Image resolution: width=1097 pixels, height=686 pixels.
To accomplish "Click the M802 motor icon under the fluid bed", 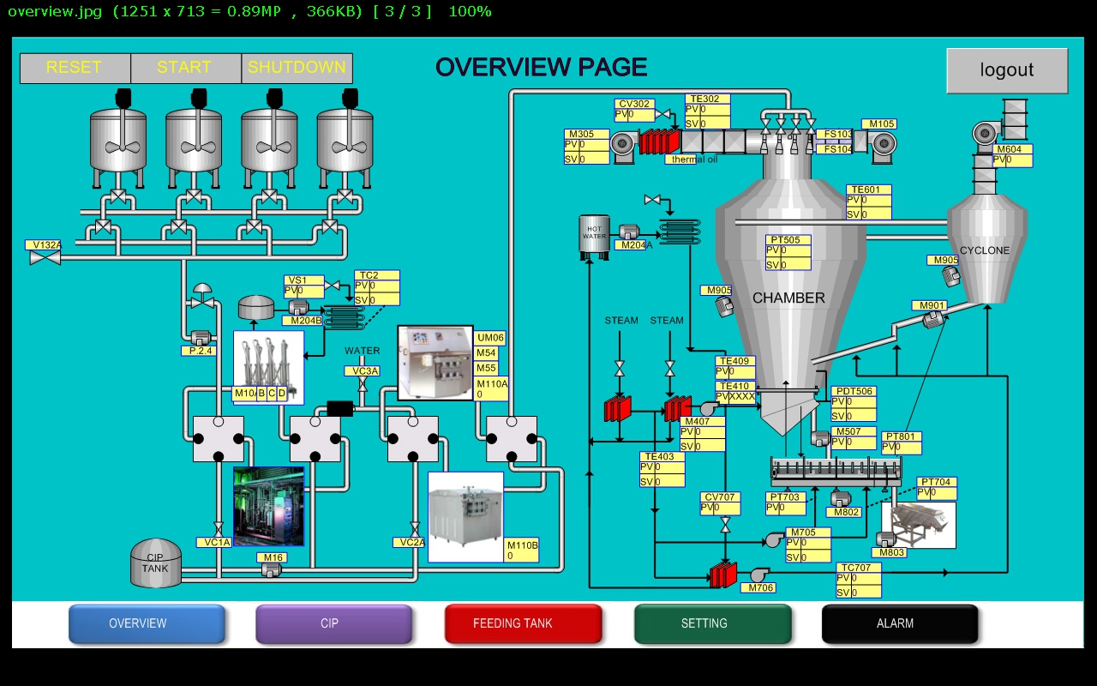I will tap(841, 497).
